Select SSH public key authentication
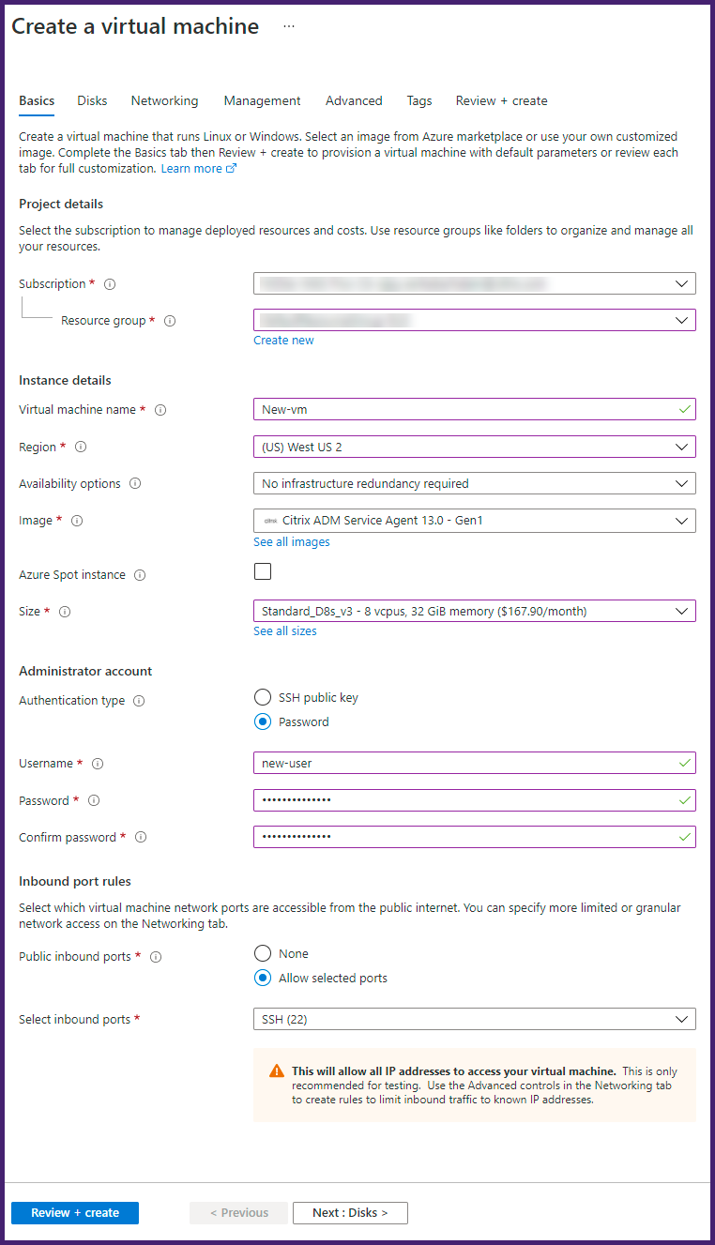 (264, 697)
